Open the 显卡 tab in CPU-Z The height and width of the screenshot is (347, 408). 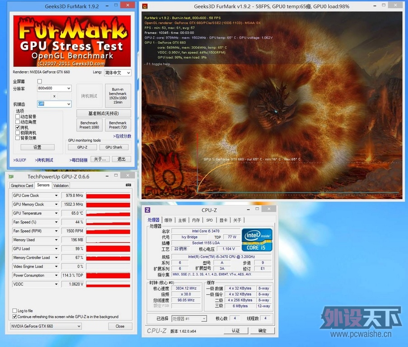(x=223, y=220)
